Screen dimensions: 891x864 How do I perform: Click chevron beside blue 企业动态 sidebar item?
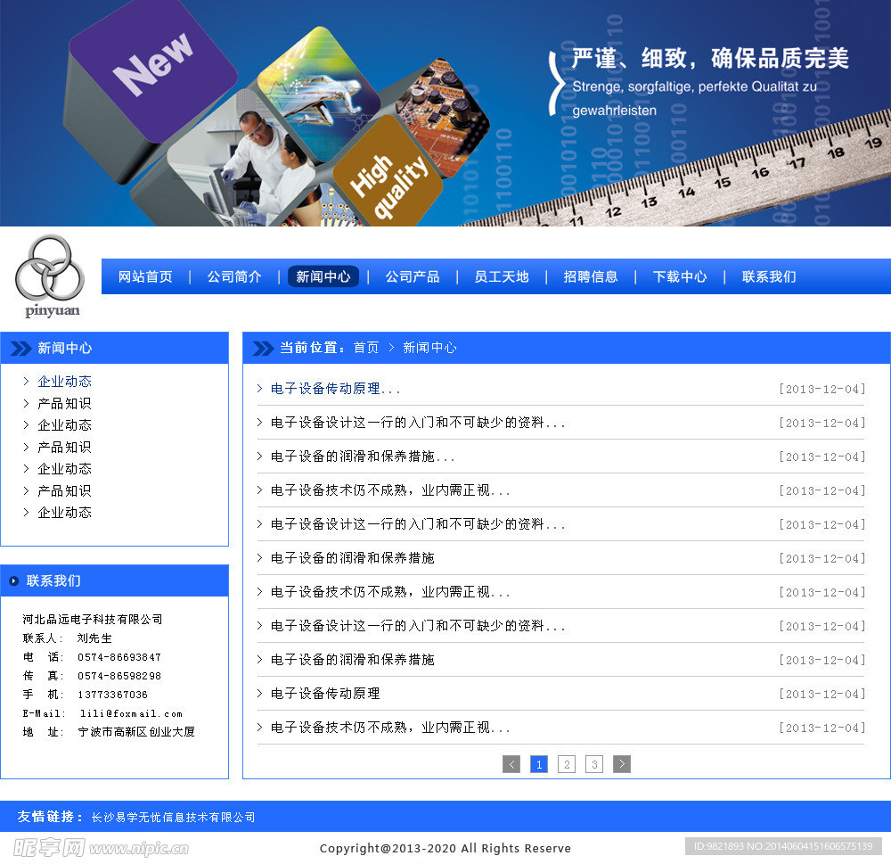[x=26, y=381]
